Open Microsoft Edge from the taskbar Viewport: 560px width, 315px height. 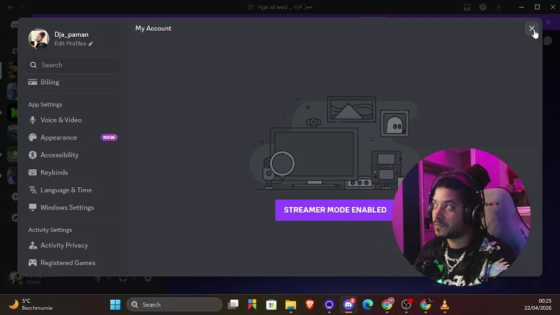click(x=368, y=304)
